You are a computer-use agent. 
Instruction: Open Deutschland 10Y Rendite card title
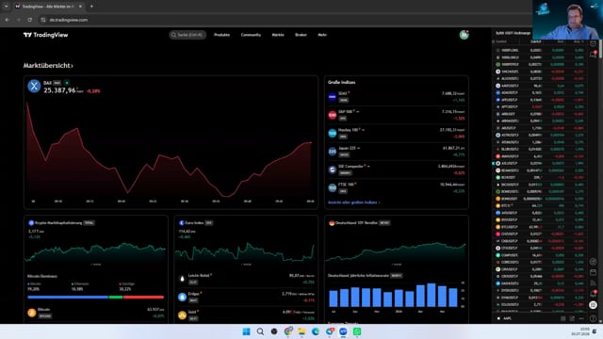coord(356,223)
